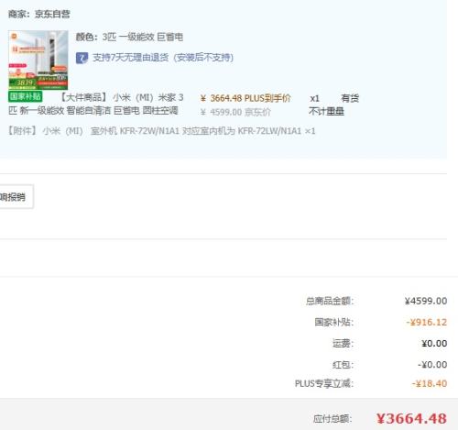Click the partially visible 报销 button
Viewport: 458px width, 430px height.
tap(16, 197)
